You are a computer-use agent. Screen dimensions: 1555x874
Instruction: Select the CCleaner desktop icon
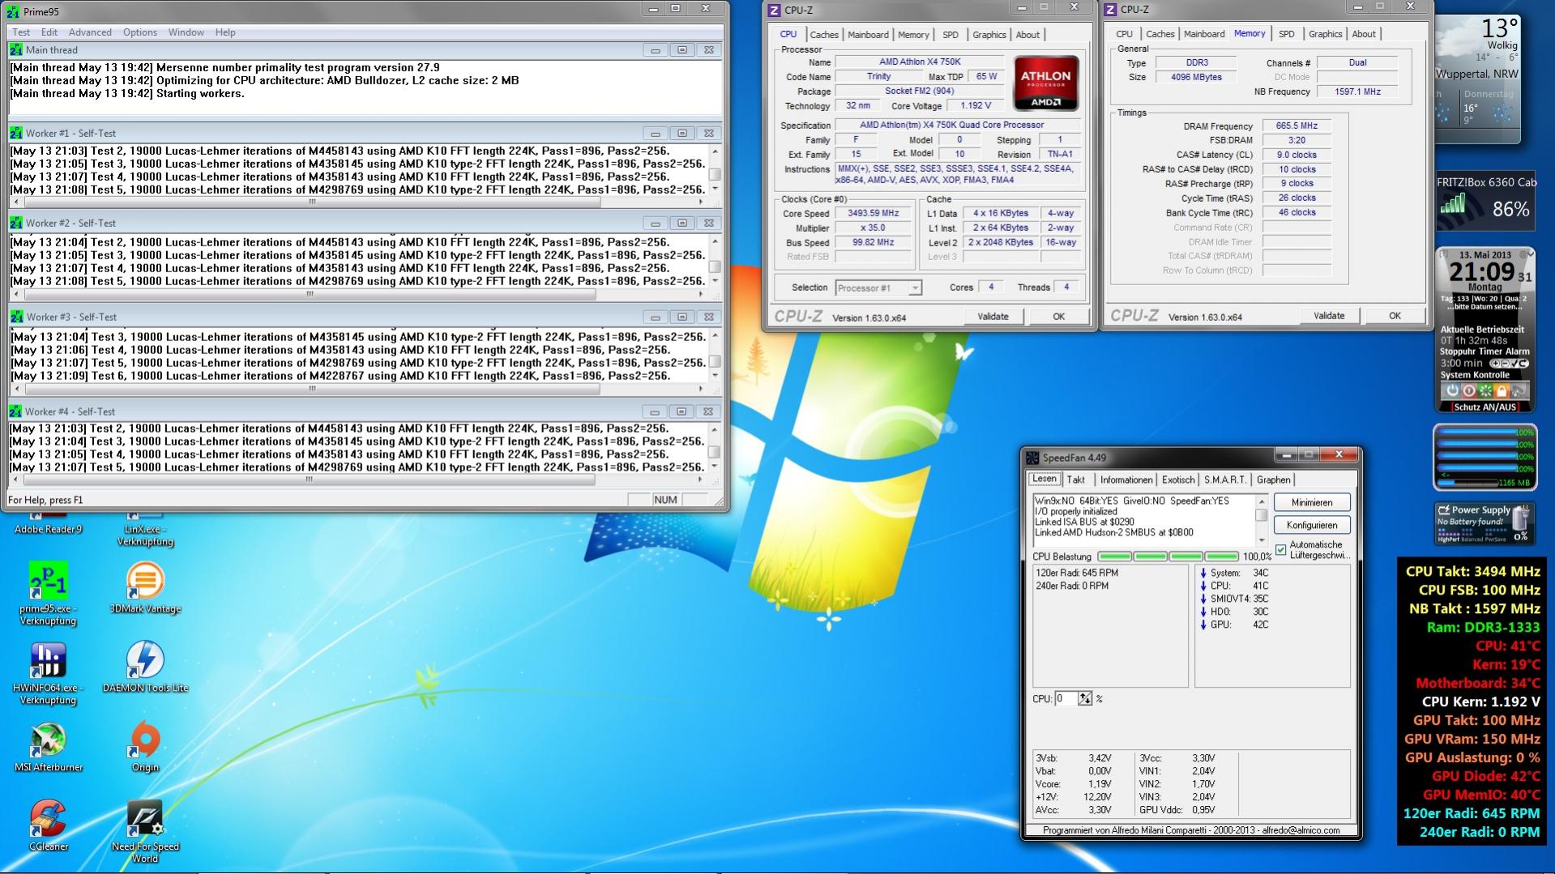48,825
